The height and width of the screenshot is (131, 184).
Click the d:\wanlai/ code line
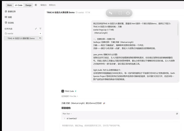(x=72, y=118)
